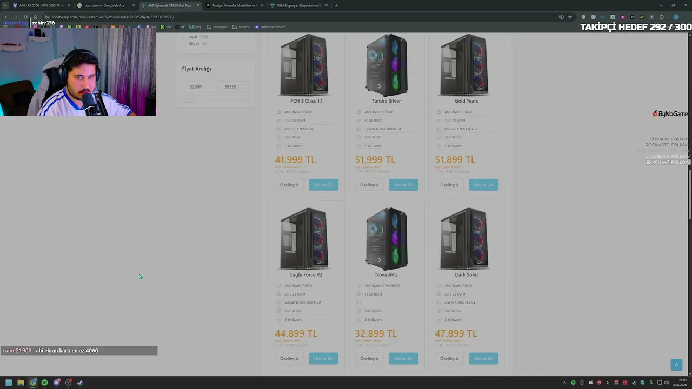Click the Gold Years title
692x389 pixels.
(x=466, y=101)
